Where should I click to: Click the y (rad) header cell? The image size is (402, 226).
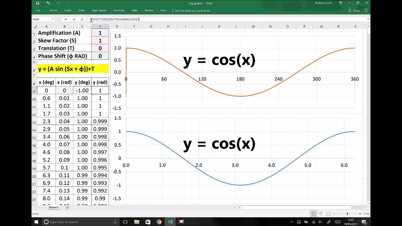pyautogui.click(x=100, y=82)
